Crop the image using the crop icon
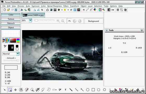This screenshot has width=146, height=94. [42, 10]
